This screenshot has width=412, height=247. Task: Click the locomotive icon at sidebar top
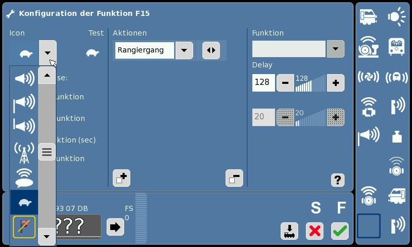tap(368, 17)
